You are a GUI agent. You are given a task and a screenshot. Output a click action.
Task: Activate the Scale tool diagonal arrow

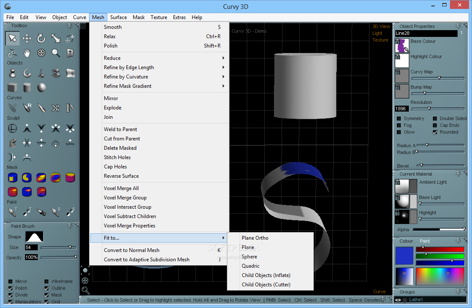[x=56, y=38]
